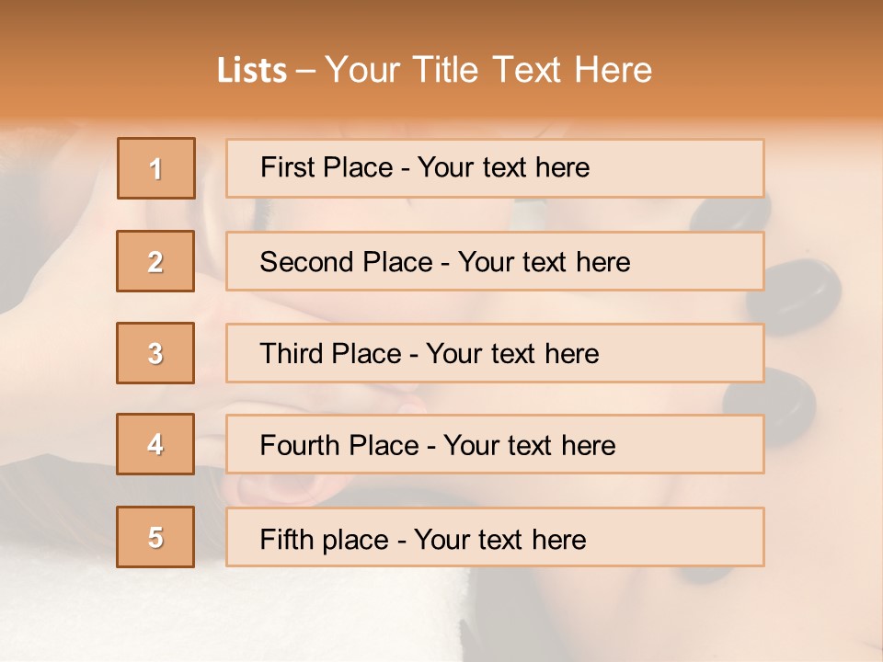The image size is (883, 662).
Task: Select the First Place text box
Action: 495,168
